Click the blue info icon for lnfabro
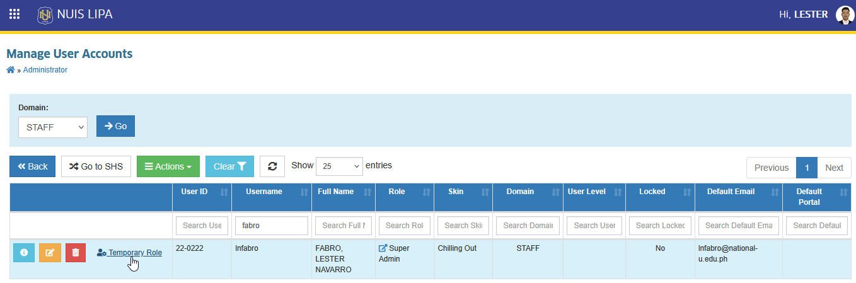This screenshot has width=856, height=283. coord(24,253)
